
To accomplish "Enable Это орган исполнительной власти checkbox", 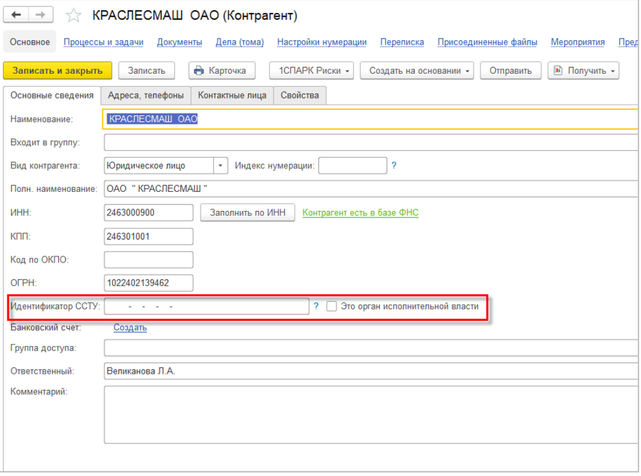I will [x=331, y=306].
